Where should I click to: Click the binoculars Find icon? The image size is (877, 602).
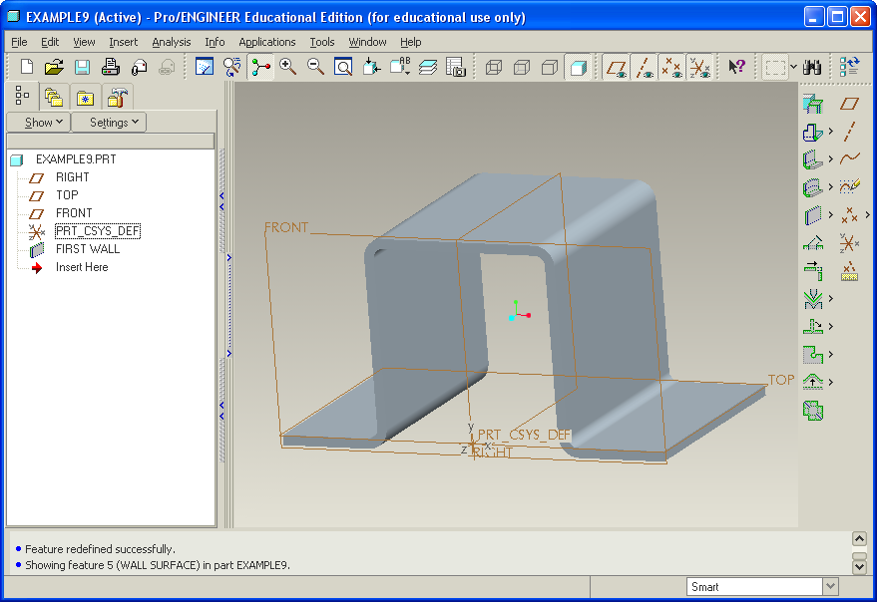point(812,67)
